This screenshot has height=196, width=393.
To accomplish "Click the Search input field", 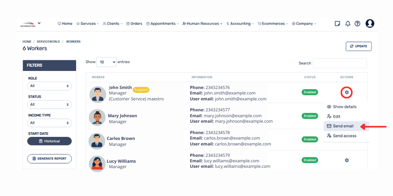I will (x=340, y=63).
